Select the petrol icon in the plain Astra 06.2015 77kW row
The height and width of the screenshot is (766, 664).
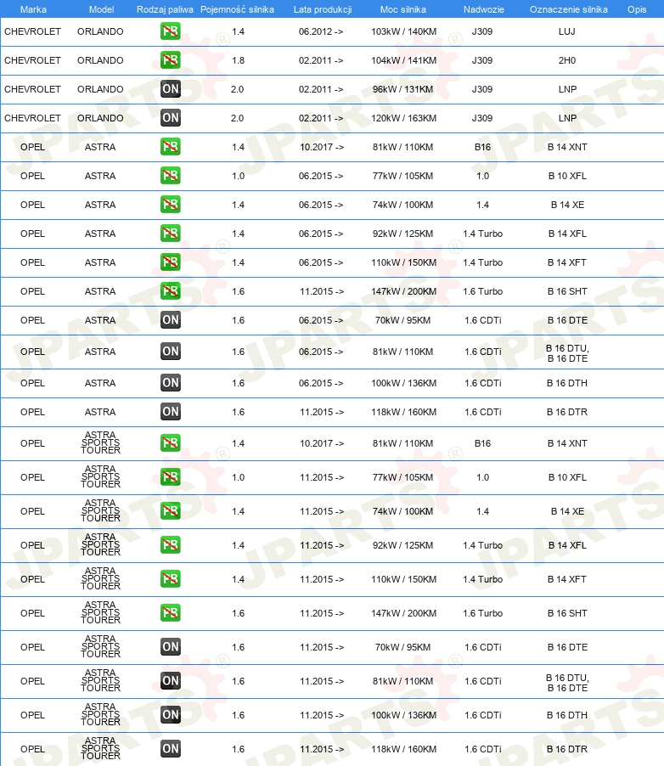(x=170, y=176)
